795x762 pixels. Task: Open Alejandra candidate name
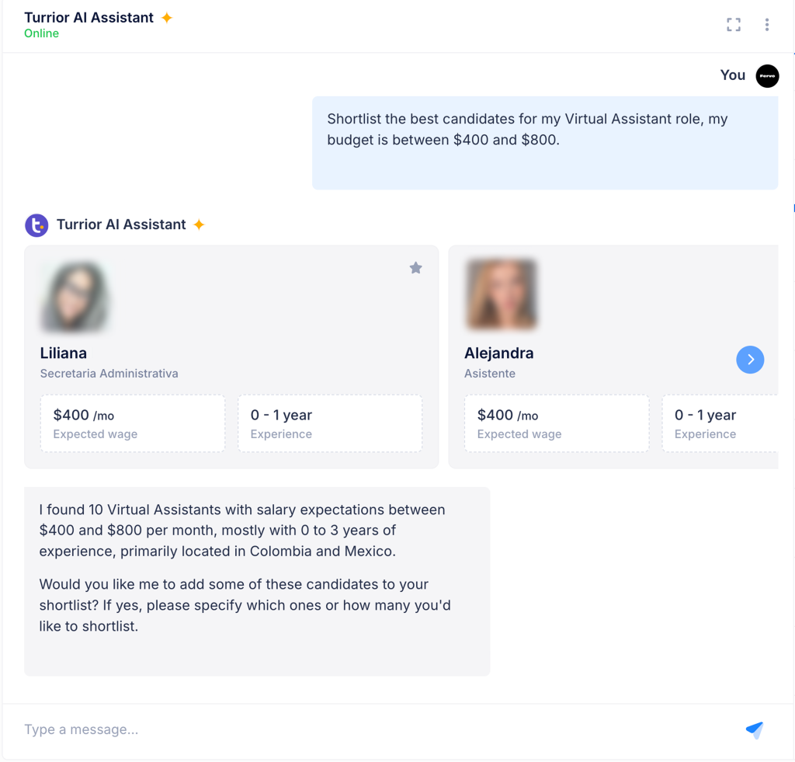coord(499,353)
